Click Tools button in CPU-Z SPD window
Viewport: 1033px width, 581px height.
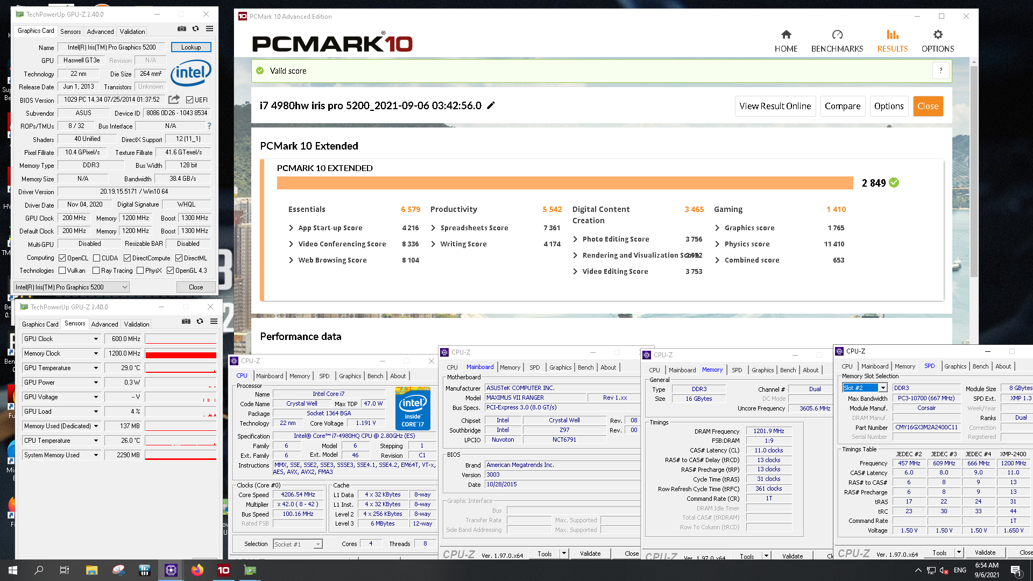[x=939, y=552]
